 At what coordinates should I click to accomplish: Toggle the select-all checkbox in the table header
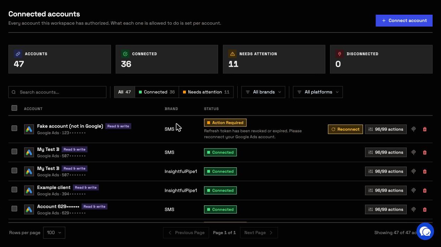coord(14,108)
